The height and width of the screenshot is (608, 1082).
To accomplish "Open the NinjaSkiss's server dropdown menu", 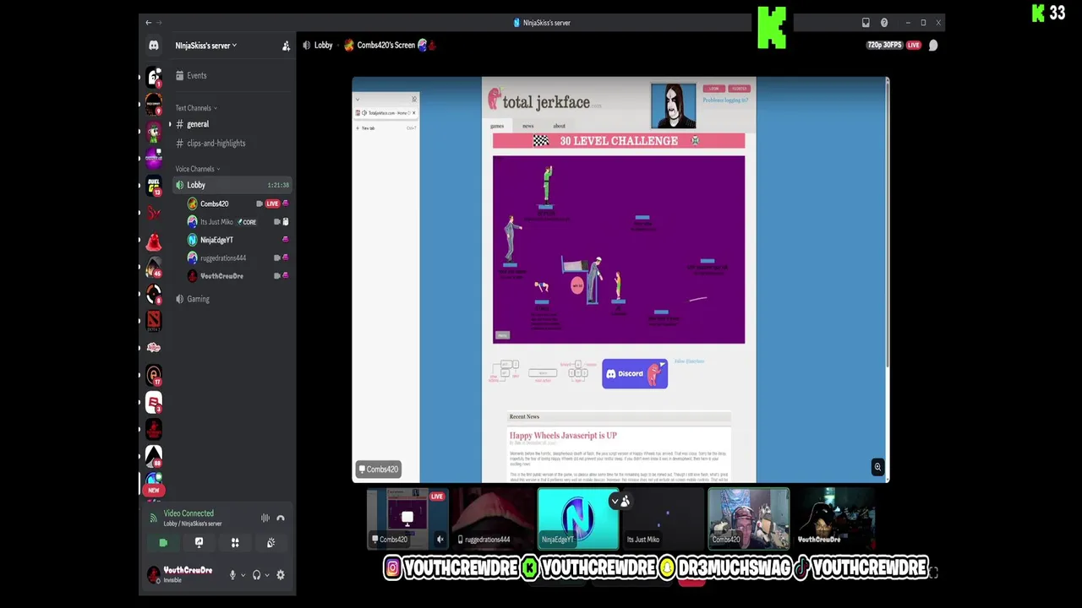I will 206,46.
